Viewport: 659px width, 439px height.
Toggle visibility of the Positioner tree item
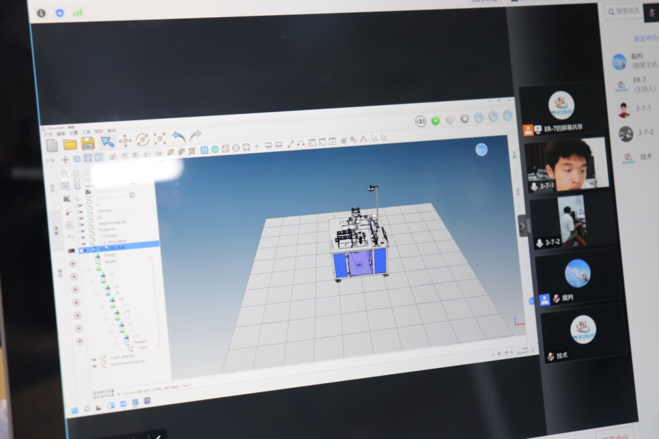[82, 230]
